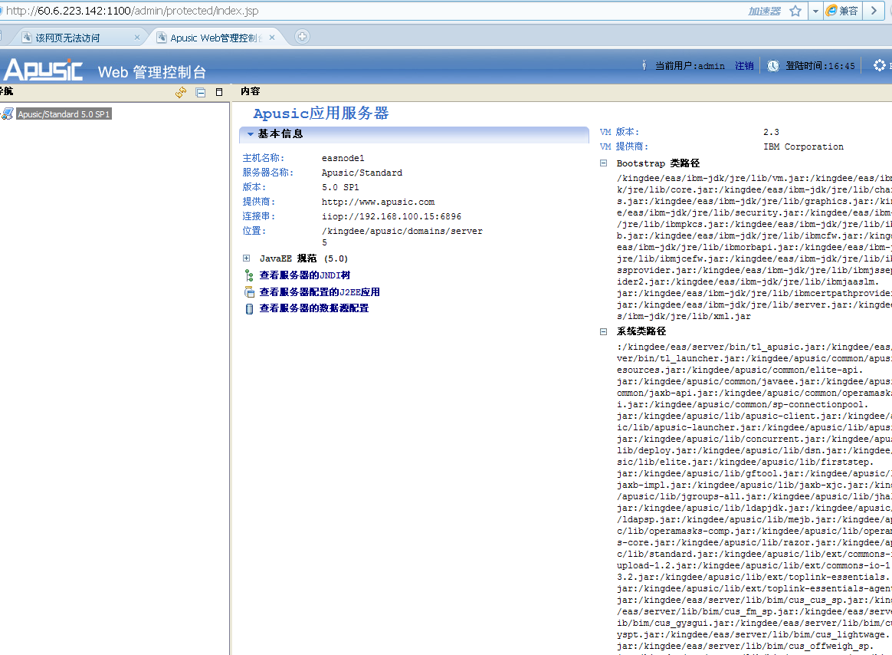Click the current user icon

644,65
